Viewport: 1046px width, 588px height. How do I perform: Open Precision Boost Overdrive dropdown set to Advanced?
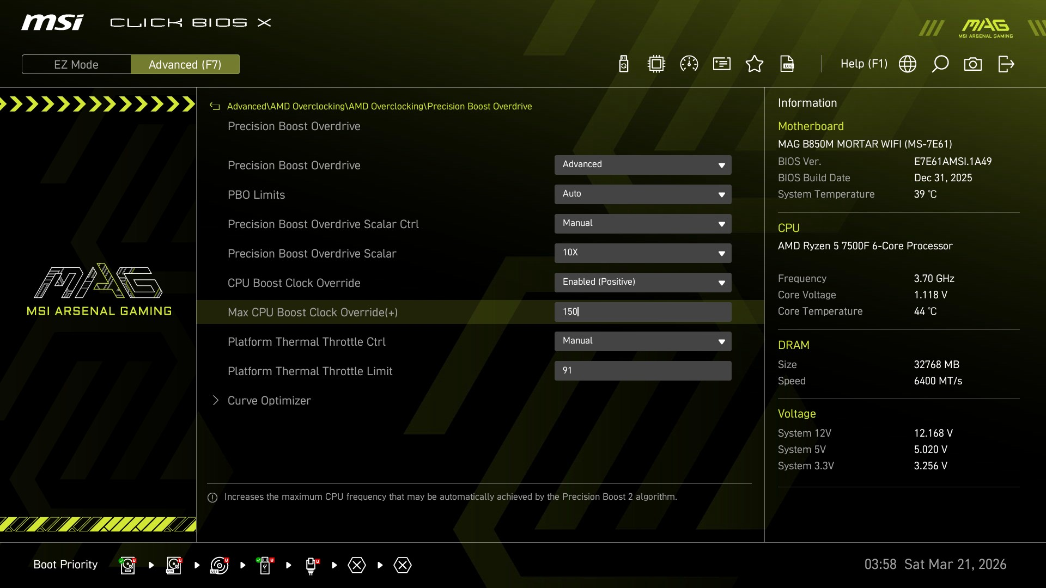(x=643, y=165)
